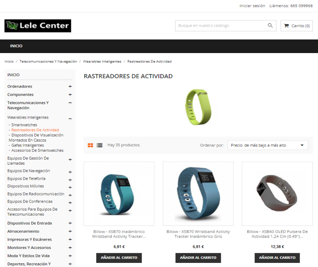Expand the Ordenadores category plus icon

[70, 86]
